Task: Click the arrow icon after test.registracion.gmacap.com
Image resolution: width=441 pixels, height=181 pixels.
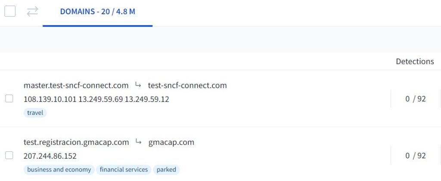Action: click(x=139, y=141)
